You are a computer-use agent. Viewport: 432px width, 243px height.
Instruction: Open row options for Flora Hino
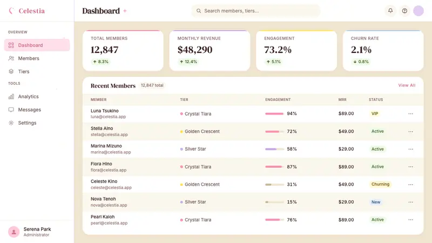[410, 167]
